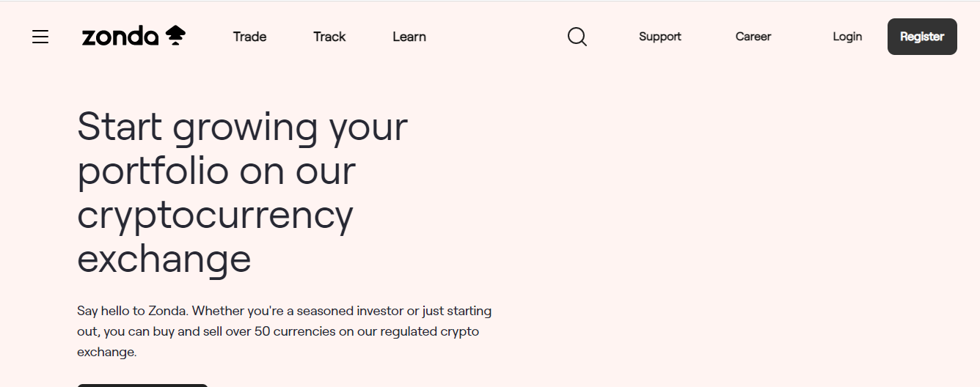The image size is (980, 387).
Task: Click the word "exchange" in the large heading
Action: tap(164, 259)
